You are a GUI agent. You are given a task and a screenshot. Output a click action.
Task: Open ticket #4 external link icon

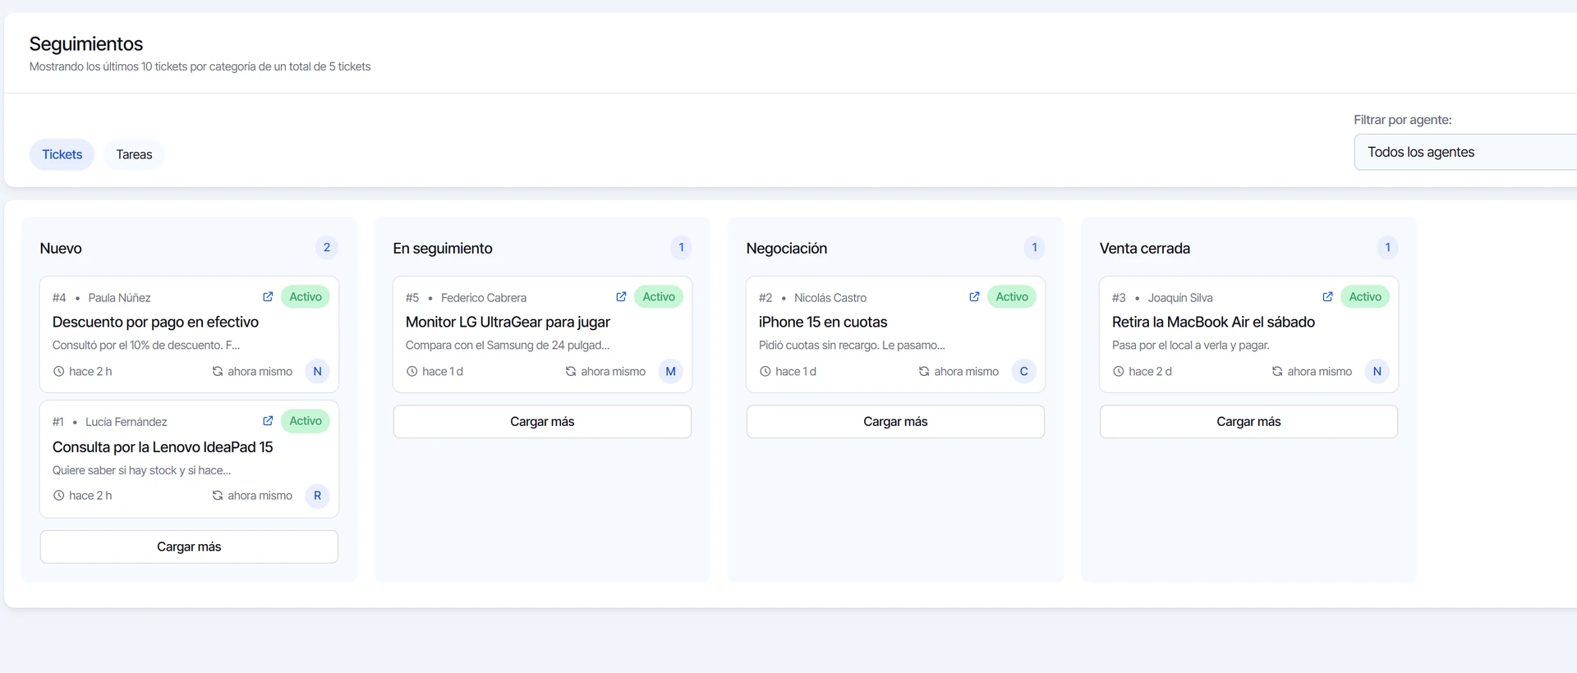point(268,297)
